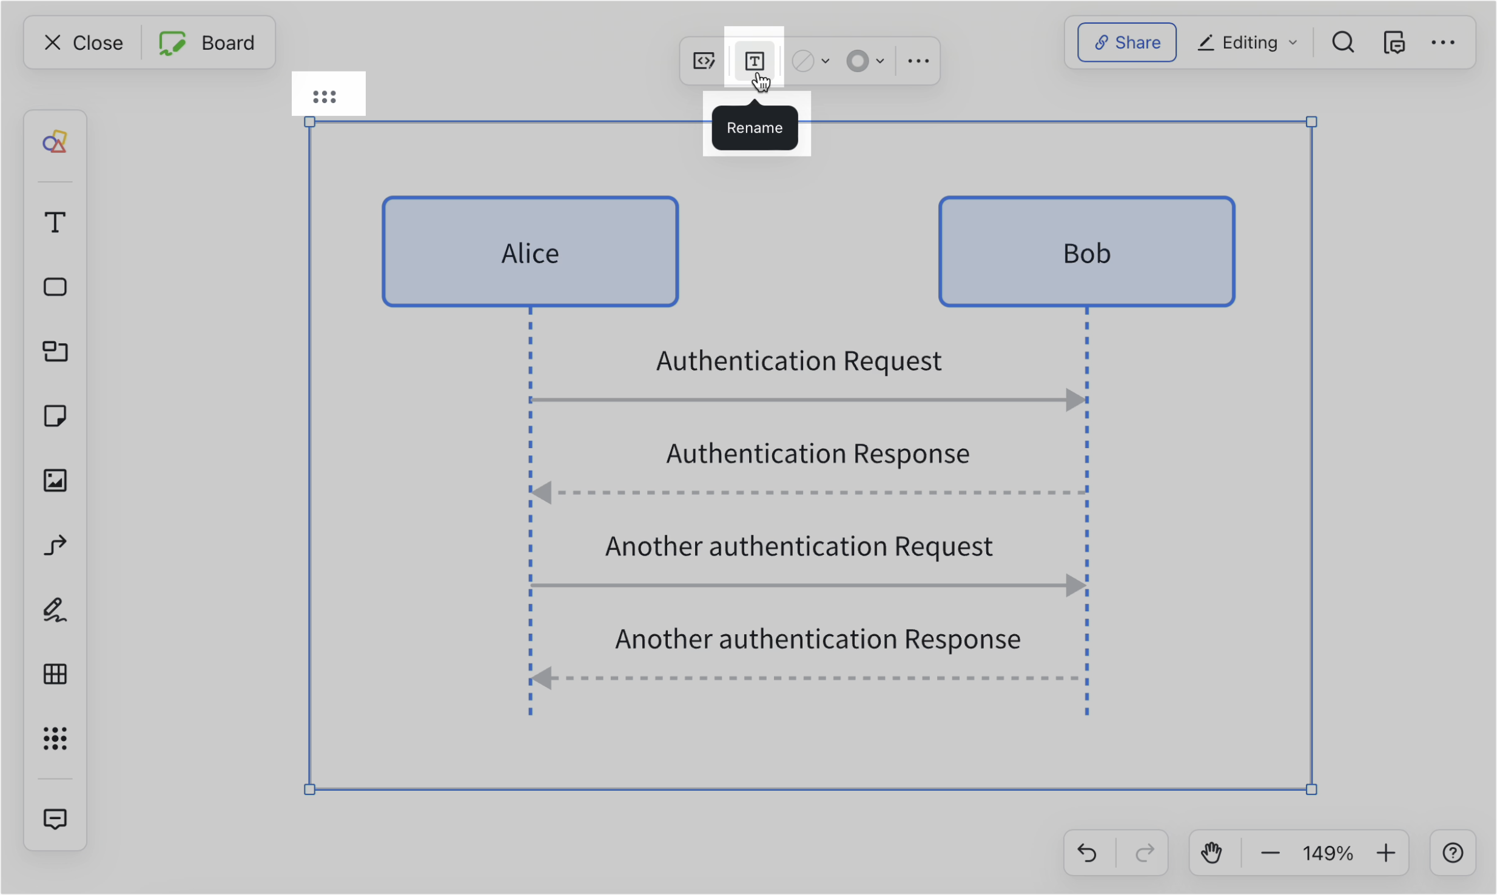Select the sticky note tool

pyautogui.click(x=55, y=416)
